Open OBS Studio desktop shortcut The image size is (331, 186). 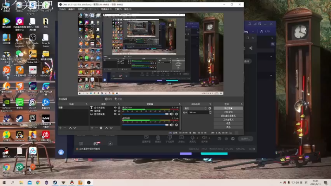(33, 39)
